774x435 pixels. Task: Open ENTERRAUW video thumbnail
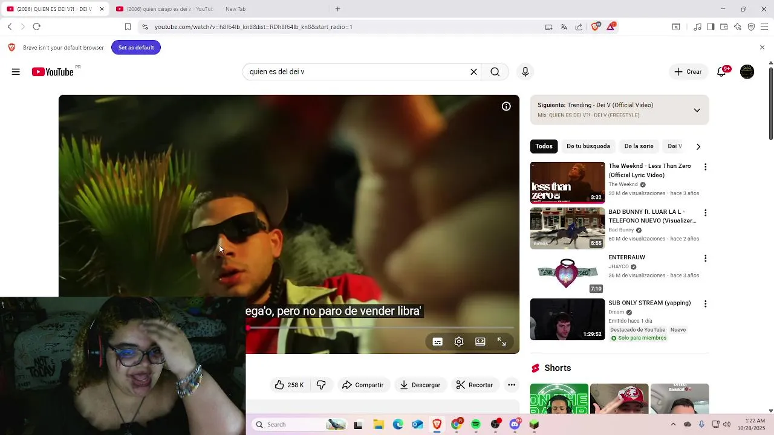[x=567, y=274]
